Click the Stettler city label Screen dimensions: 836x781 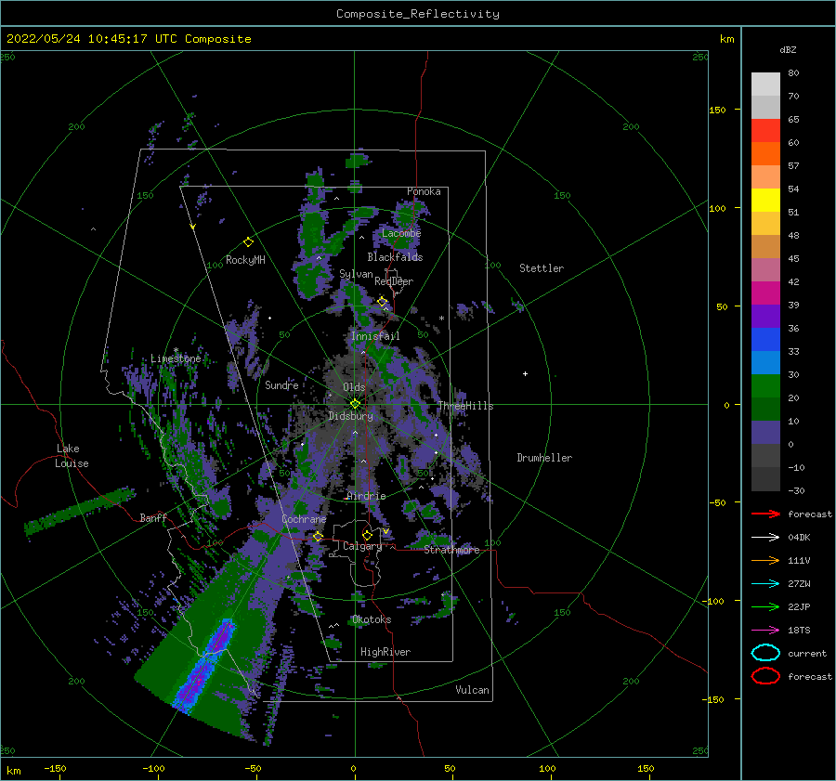coord(542,268)
